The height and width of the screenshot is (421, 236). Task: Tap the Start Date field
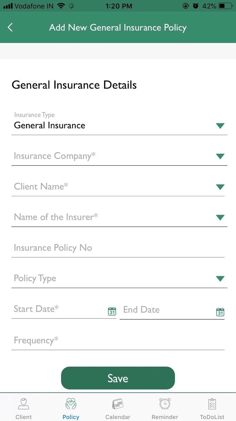(x=51, y=309)
